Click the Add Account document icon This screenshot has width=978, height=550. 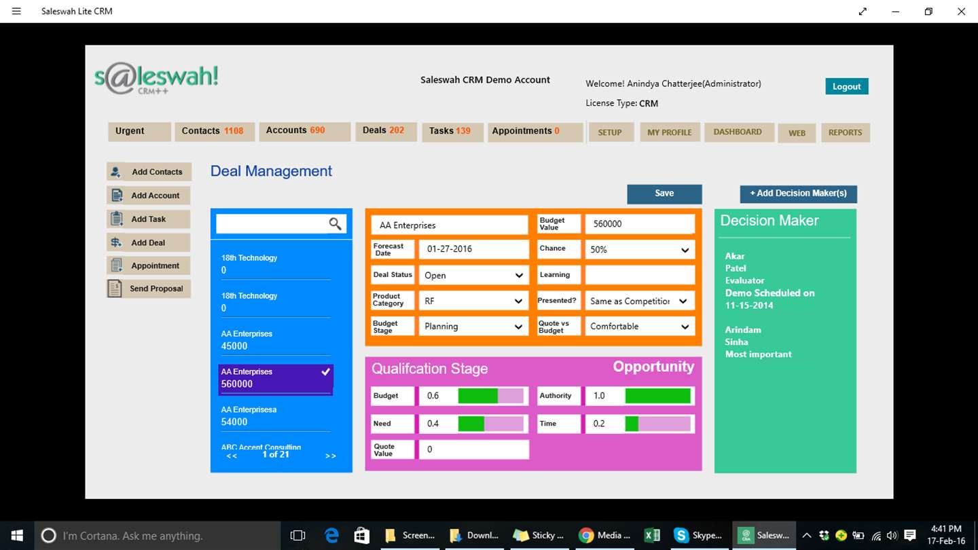(x=116, y=196)
